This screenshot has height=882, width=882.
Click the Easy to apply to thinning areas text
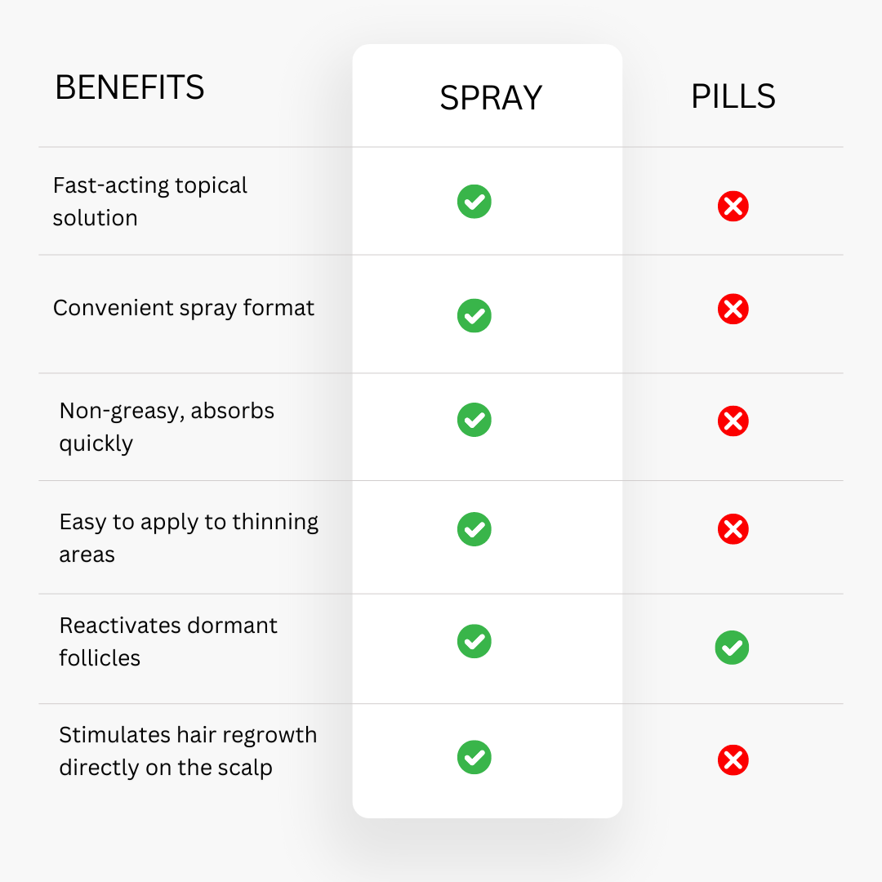click(x=189, y=537)
